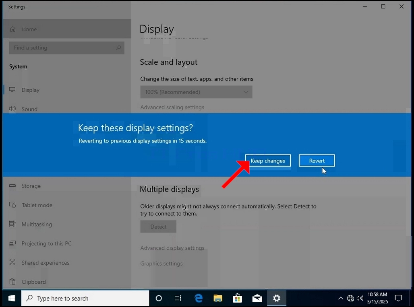Click the Storage drive icon
The width and height of the screenshot is (414, 307).
coord(12,185)
